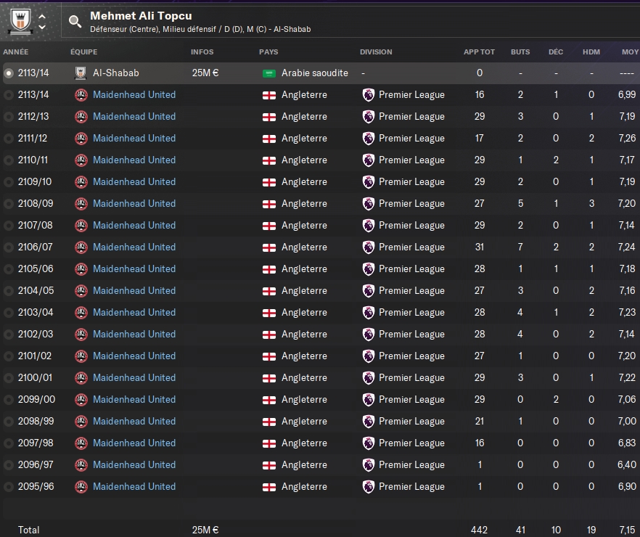Click the Al-Shabab team badge in 2113/14 row
640x537 pixels.
coord(81,73)
